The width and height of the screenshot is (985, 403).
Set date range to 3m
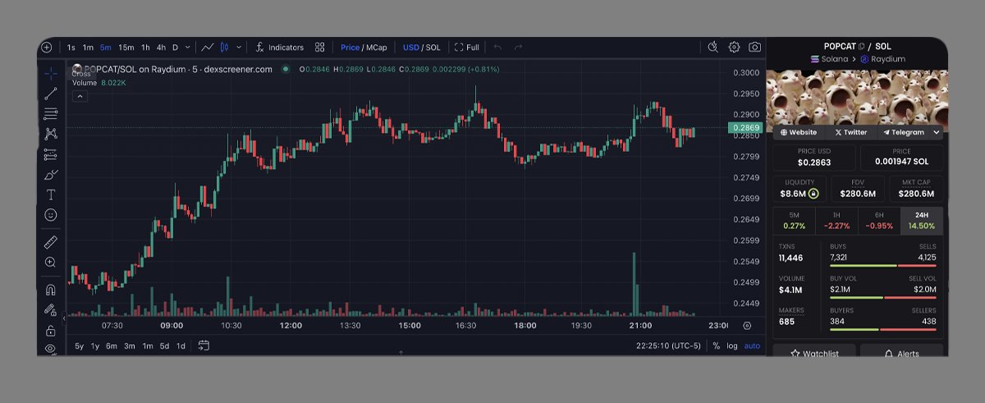click(130, 346)
